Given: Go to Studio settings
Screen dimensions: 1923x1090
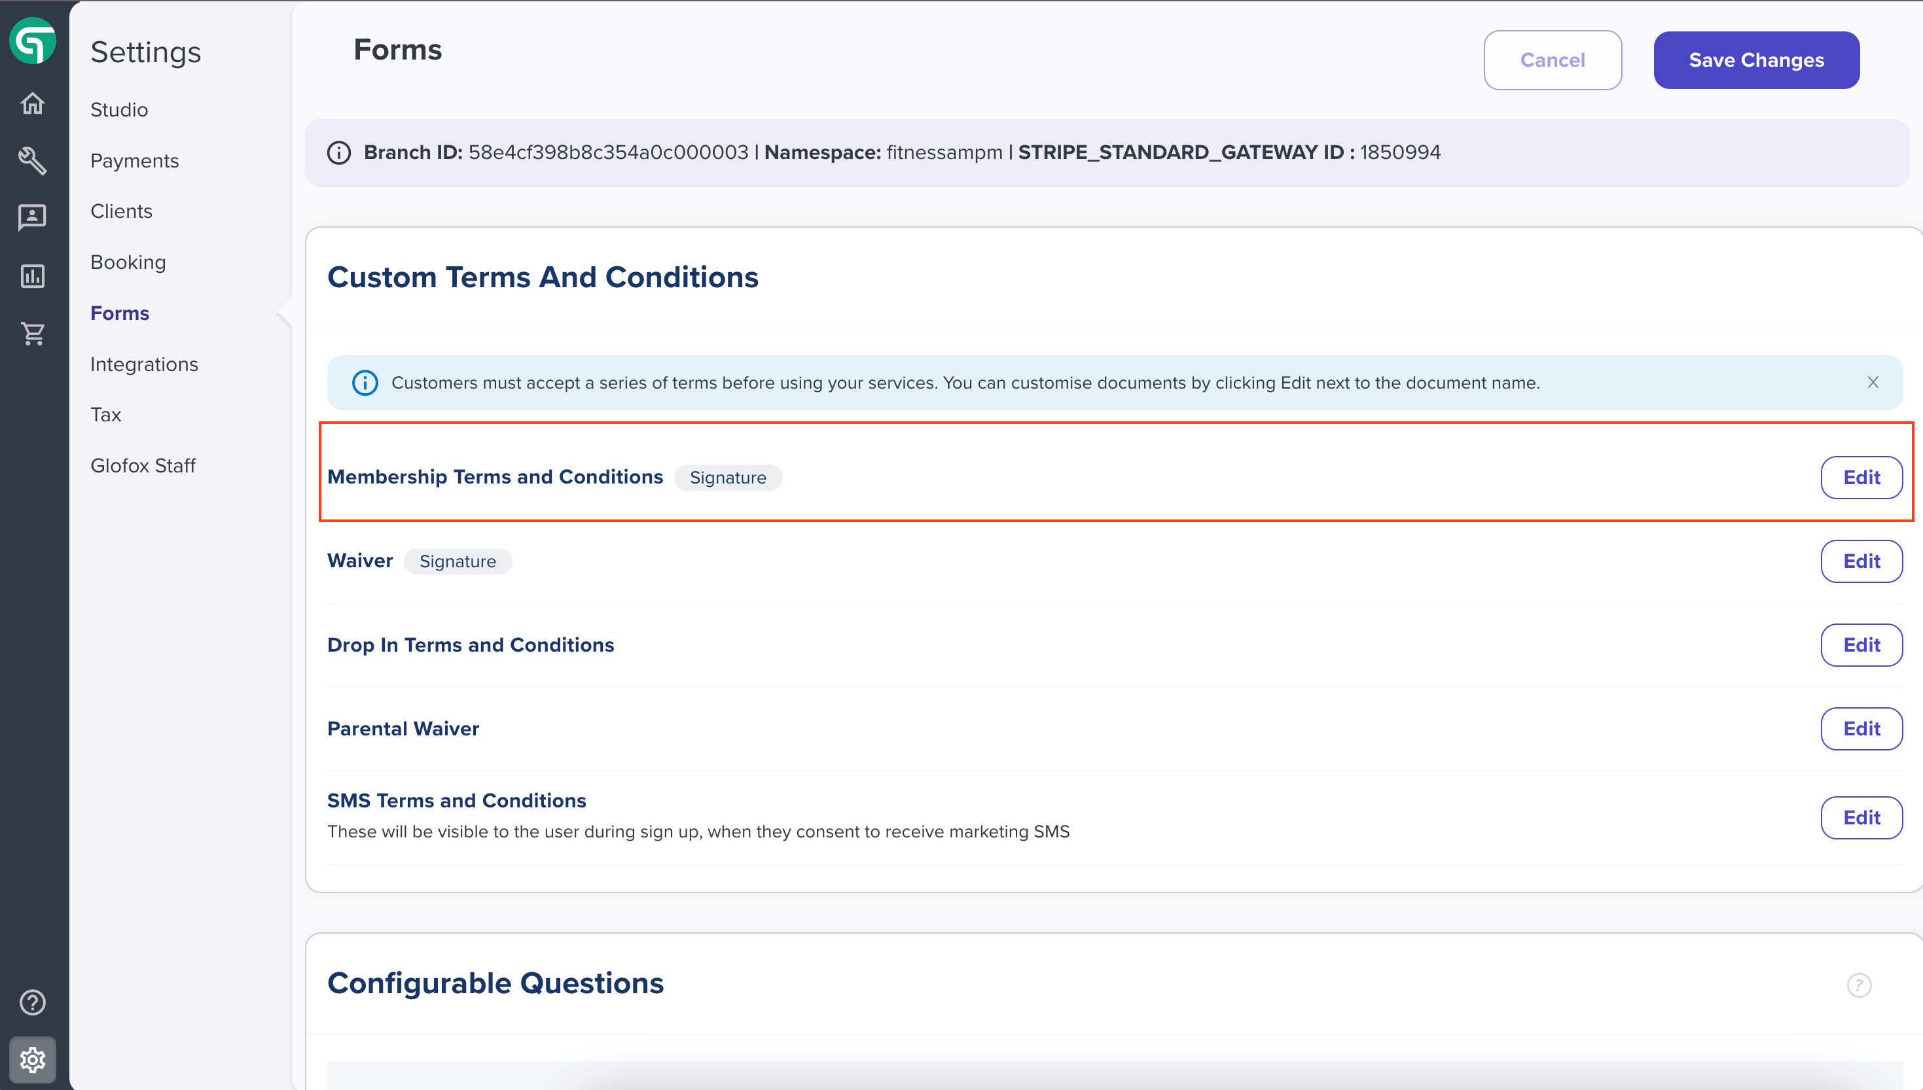Looking at the screenshot, I should [119, 110].
